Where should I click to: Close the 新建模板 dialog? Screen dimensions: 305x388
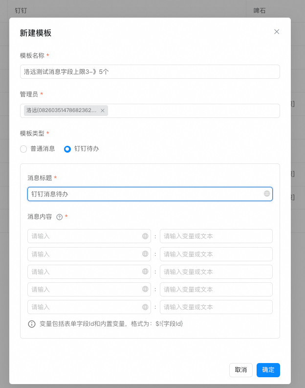tap(277, 32)
